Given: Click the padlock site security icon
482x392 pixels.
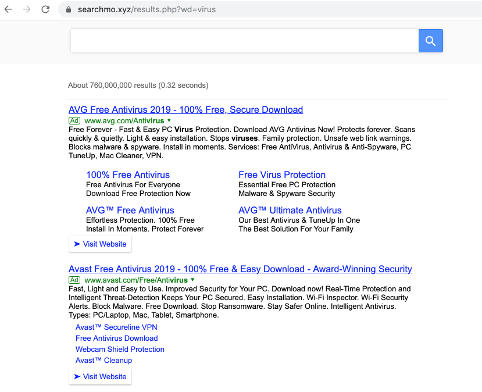Looking at the screenshot, I should tap(69, 10).
